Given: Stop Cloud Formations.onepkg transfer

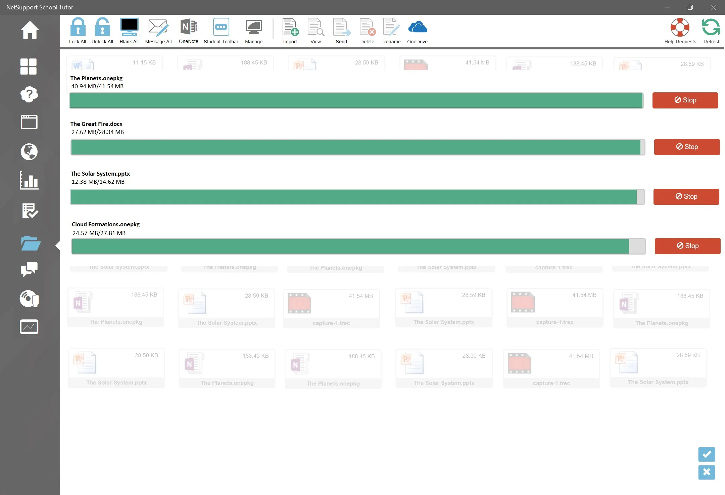Looking at the screenshot, I should coord(687,246).
